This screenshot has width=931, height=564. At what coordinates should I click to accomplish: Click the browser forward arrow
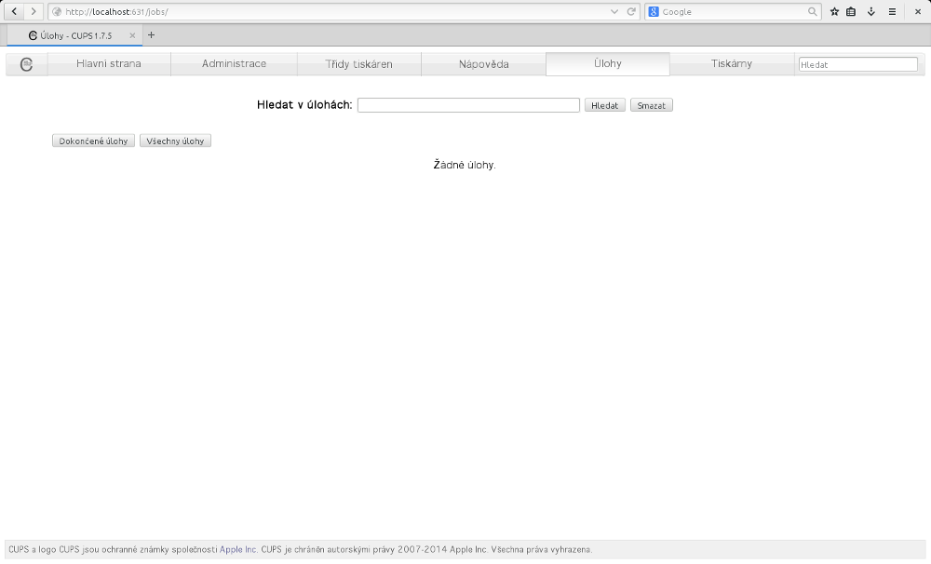(x=34, y=11)
